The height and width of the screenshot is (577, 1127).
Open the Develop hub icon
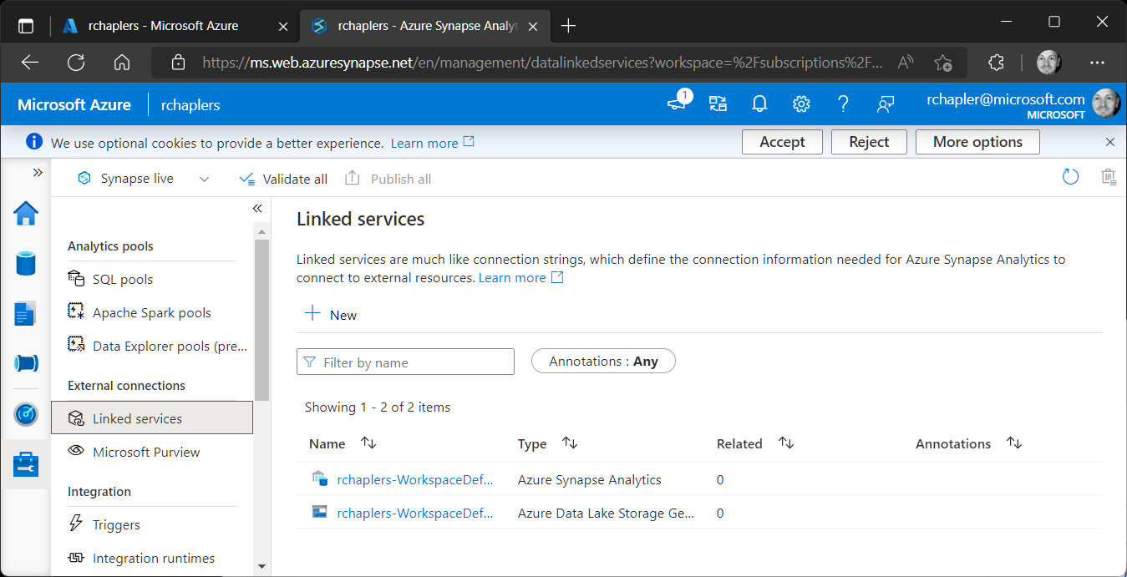[x=26, y=313]
